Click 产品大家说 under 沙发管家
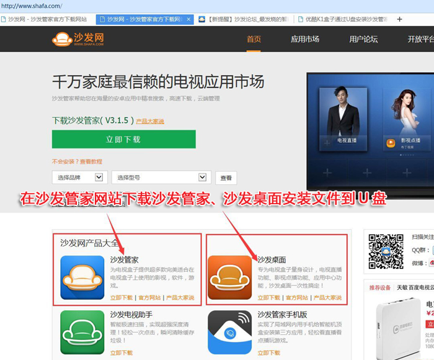Image resolution: width=434 pixels, height=360 pixels. coord(180,297)
